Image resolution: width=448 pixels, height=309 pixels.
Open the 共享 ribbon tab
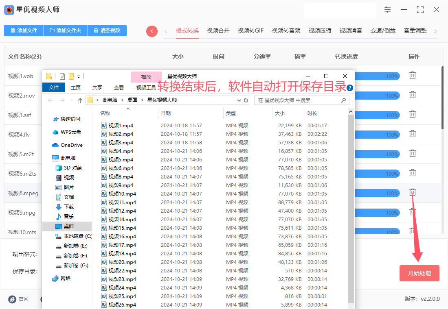[x=97, y=87]
